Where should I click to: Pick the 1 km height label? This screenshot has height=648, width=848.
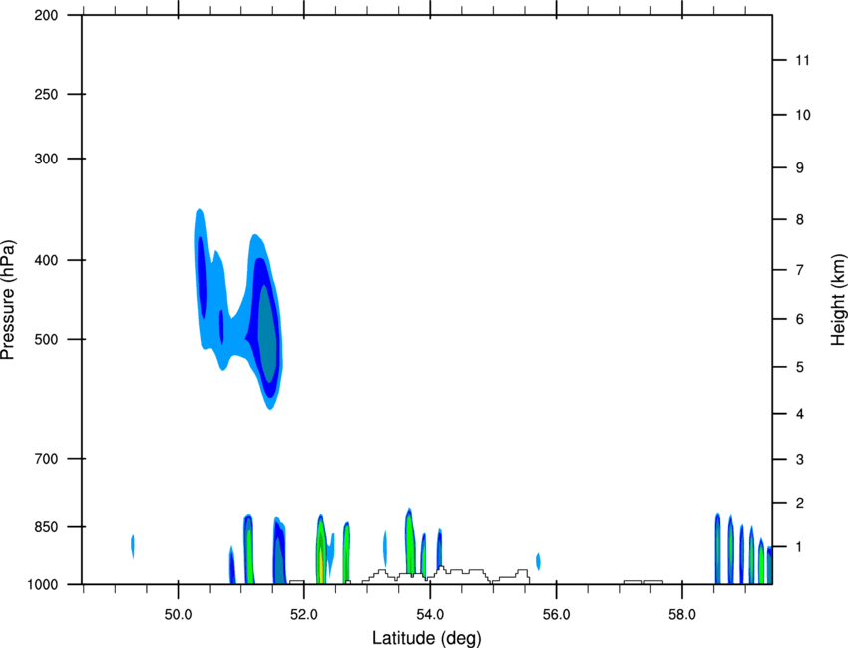click(x=800, y=547)
